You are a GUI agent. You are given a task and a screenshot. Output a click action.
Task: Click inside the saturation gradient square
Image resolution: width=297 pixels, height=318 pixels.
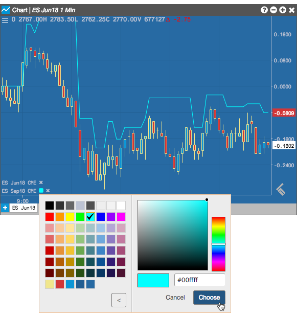[173, 235]
